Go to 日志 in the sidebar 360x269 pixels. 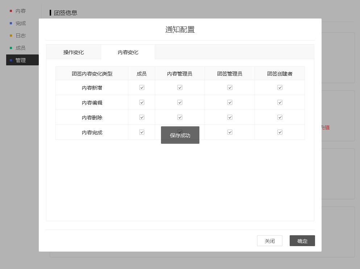[21, 36]
